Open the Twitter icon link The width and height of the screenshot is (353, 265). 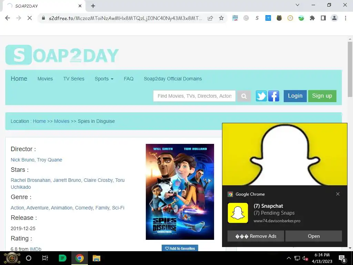click(261, 96)
